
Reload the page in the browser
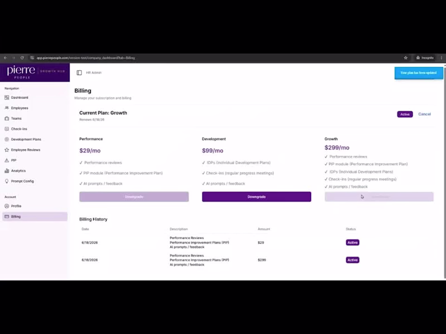[22, 58]
